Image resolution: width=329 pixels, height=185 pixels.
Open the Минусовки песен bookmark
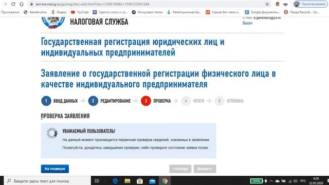[148, 12]
